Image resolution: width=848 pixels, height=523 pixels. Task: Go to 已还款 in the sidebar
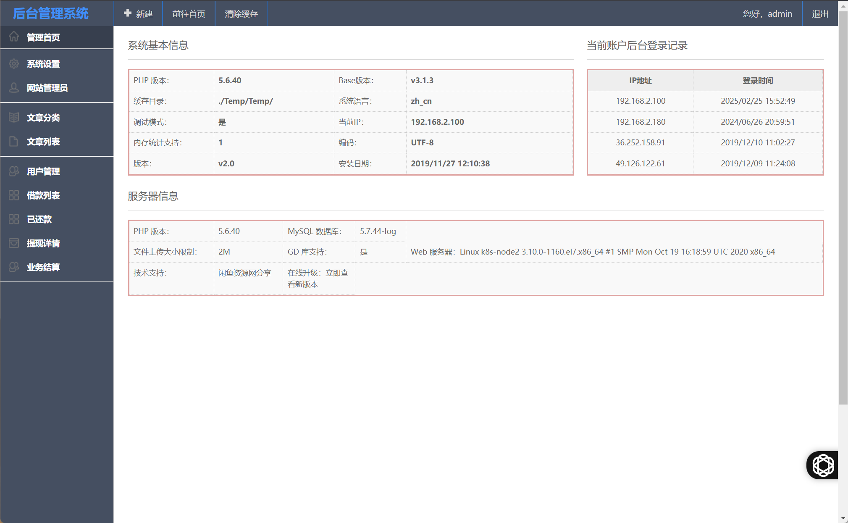[57, 219]
